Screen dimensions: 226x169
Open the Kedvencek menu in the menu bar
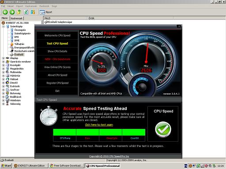pyautogui.click(x=31, y=6)
